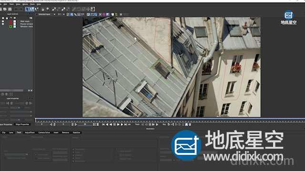The width and height of the screenshot is (305, 171).
Task: Toggle the RGB channels view icon
Action: pyautogui.click(x=68, y=14)
